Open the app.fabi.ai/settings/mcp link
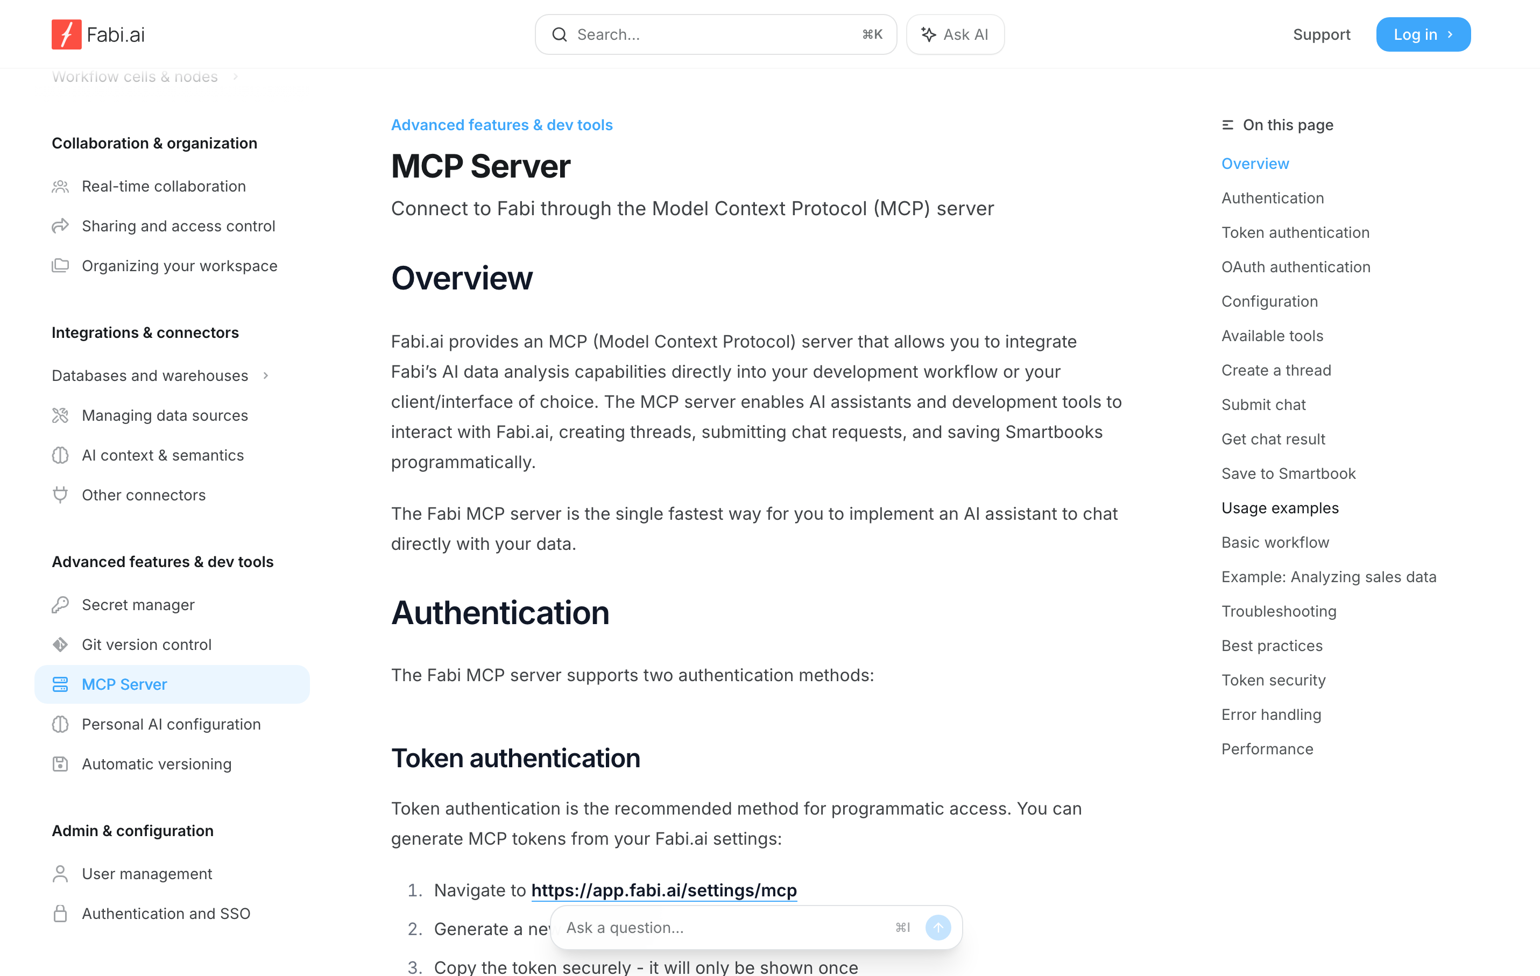This screenshot has height=976, width=1540. click(664, 890)
